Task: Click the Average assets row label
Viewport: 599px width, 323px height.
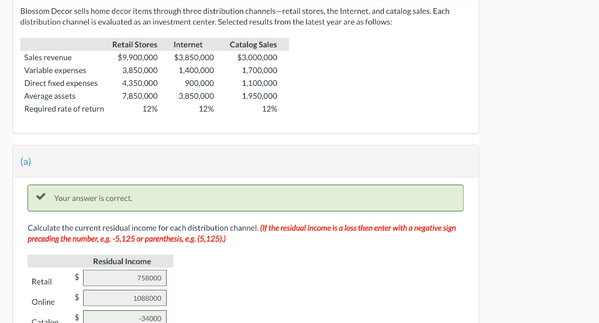Action: (50, 96)
